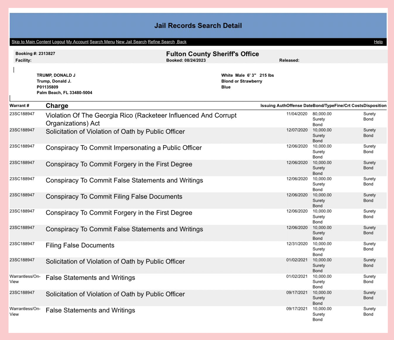Viewport: 394px width, 340px height.
Task: Click the Facility: label
Action: point(23,60)
